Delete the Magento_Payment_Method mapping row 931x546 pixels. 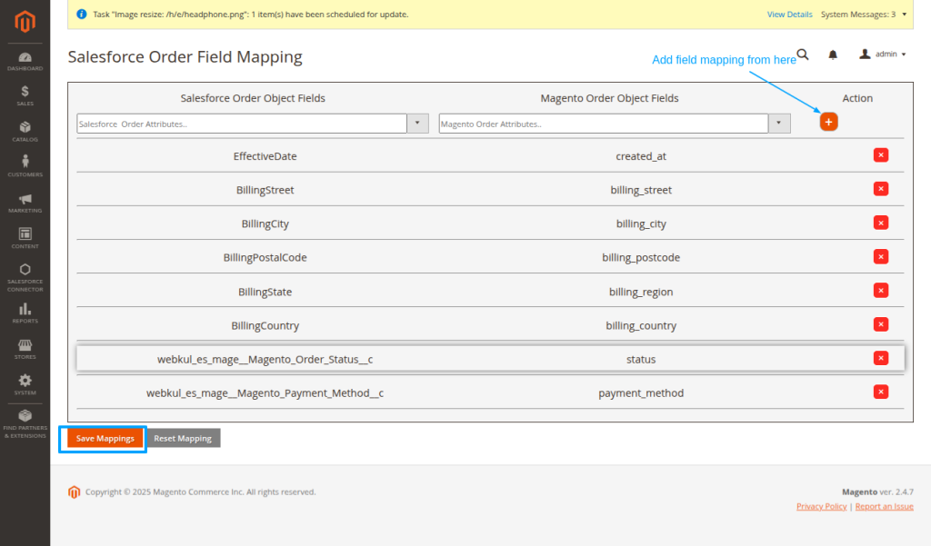point(881,392)
